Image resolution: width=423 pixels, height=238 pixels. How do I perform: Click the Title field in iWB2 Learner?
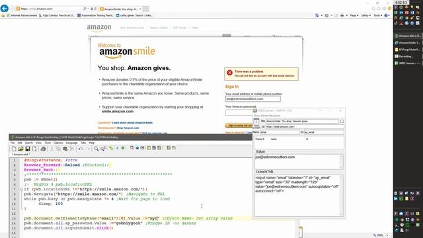click(x=302, y=122)
